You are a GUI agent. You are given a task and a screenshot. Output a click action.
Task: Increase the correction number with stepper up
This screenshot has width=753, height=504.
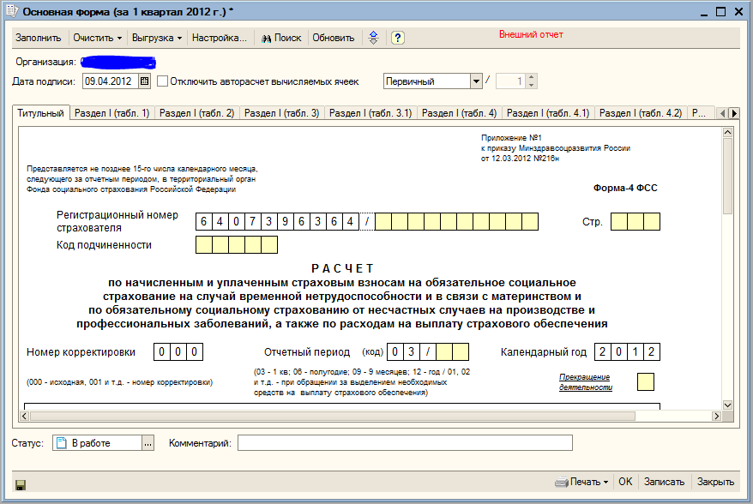click(x=532, y=77)
